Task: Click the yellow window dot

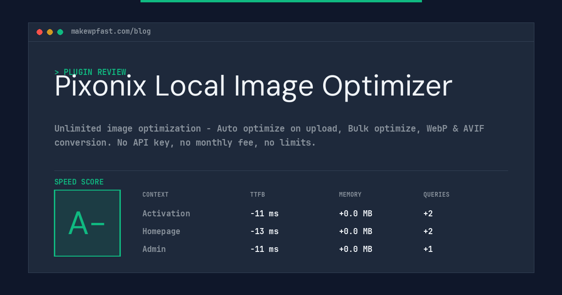Action: [x=50, y=32]
